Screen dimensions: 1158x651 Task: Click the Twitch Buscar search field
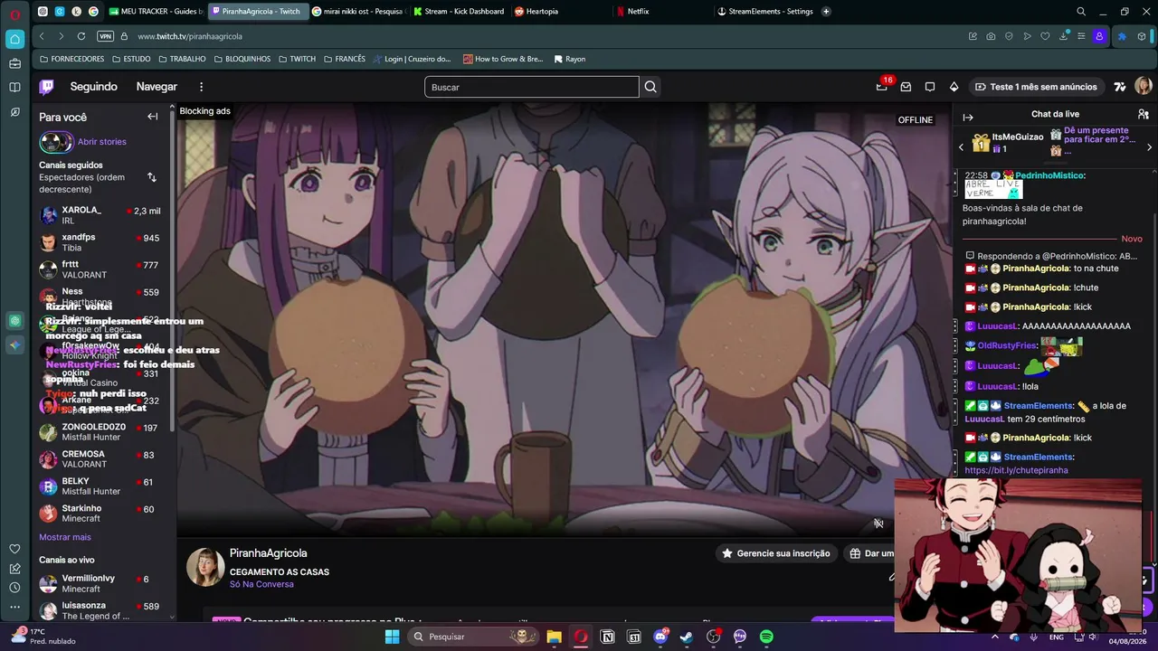(x=532, y=87)
